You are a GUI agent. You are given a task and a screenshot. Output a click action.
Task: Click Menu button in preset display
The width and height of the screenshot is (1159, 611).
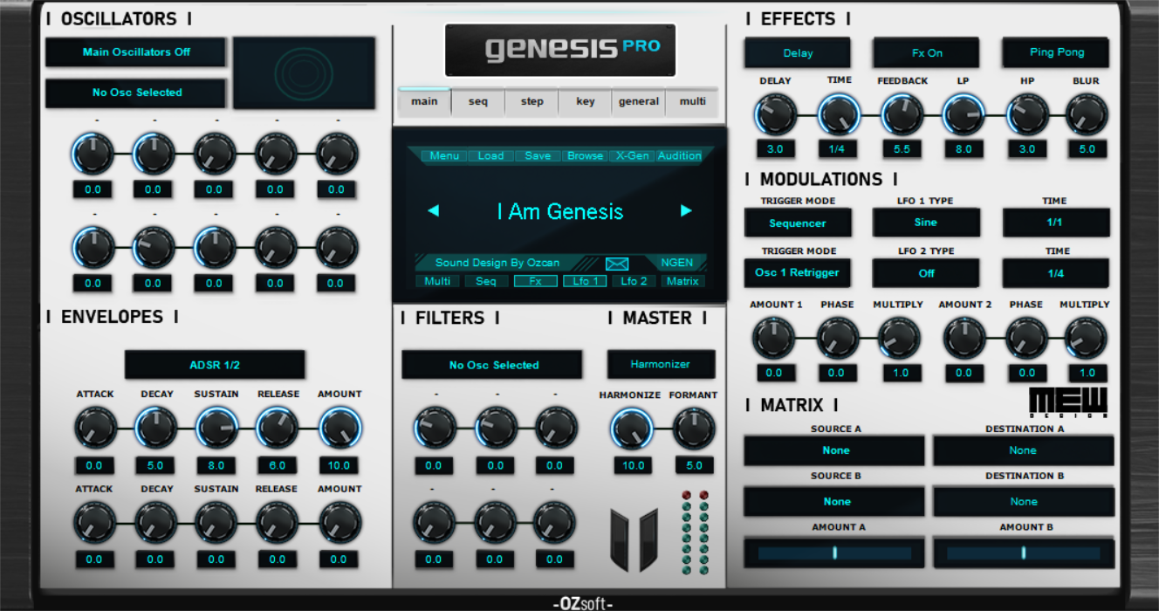[x=444, y=155]
